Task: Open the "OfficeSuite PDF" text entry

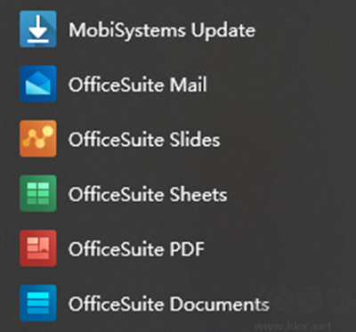Action: 137,249
